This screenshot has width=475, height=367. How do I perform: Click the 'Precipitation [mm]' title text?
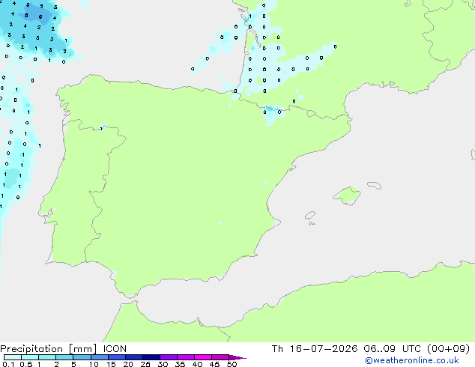click(49, 349)
